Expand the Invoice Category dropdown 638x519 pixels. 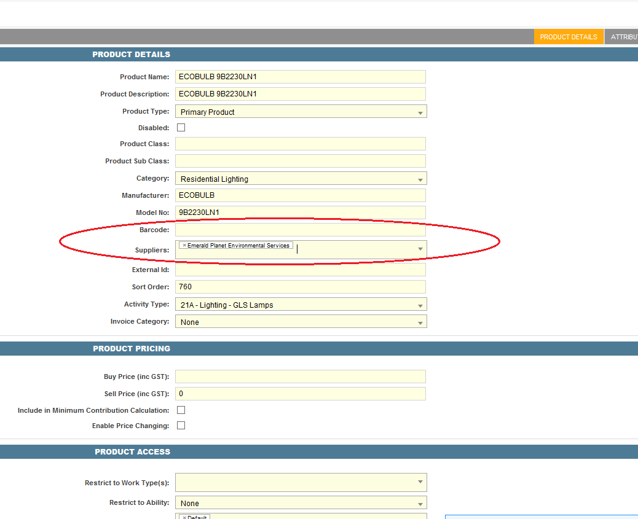coord(420,322)
